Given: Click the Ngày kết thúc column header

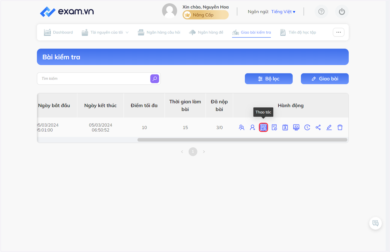Looking at the screenshot, I should (x=100, y=105).
